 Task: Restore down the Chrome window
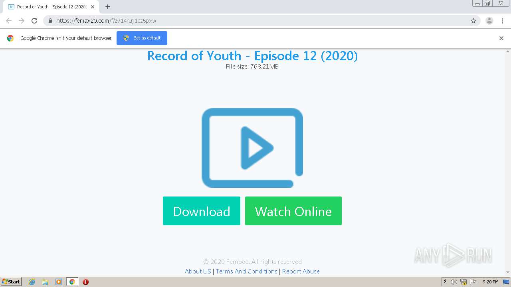487,4
